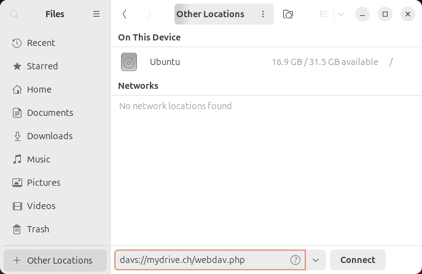Go to Home folder in sidebar
The image size is (422, 274).
coord(55,89)
